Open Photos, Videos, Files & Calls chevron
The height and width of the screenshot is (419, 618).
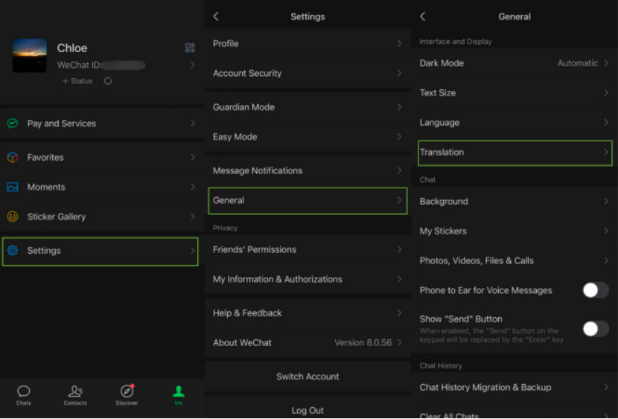tap(606, 260)
